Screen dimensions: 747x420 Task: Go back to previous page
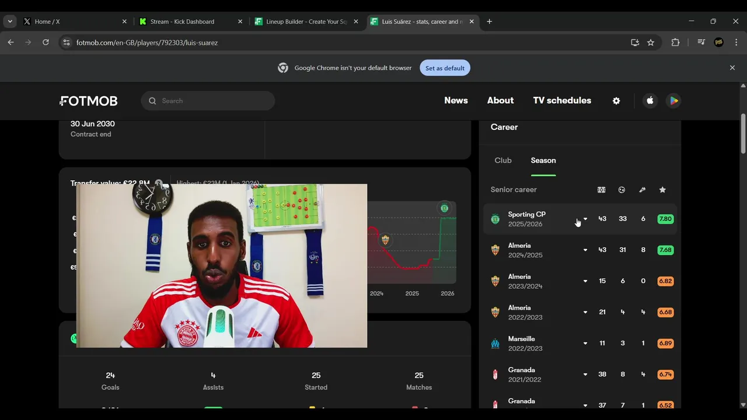(x=11, y=43)
